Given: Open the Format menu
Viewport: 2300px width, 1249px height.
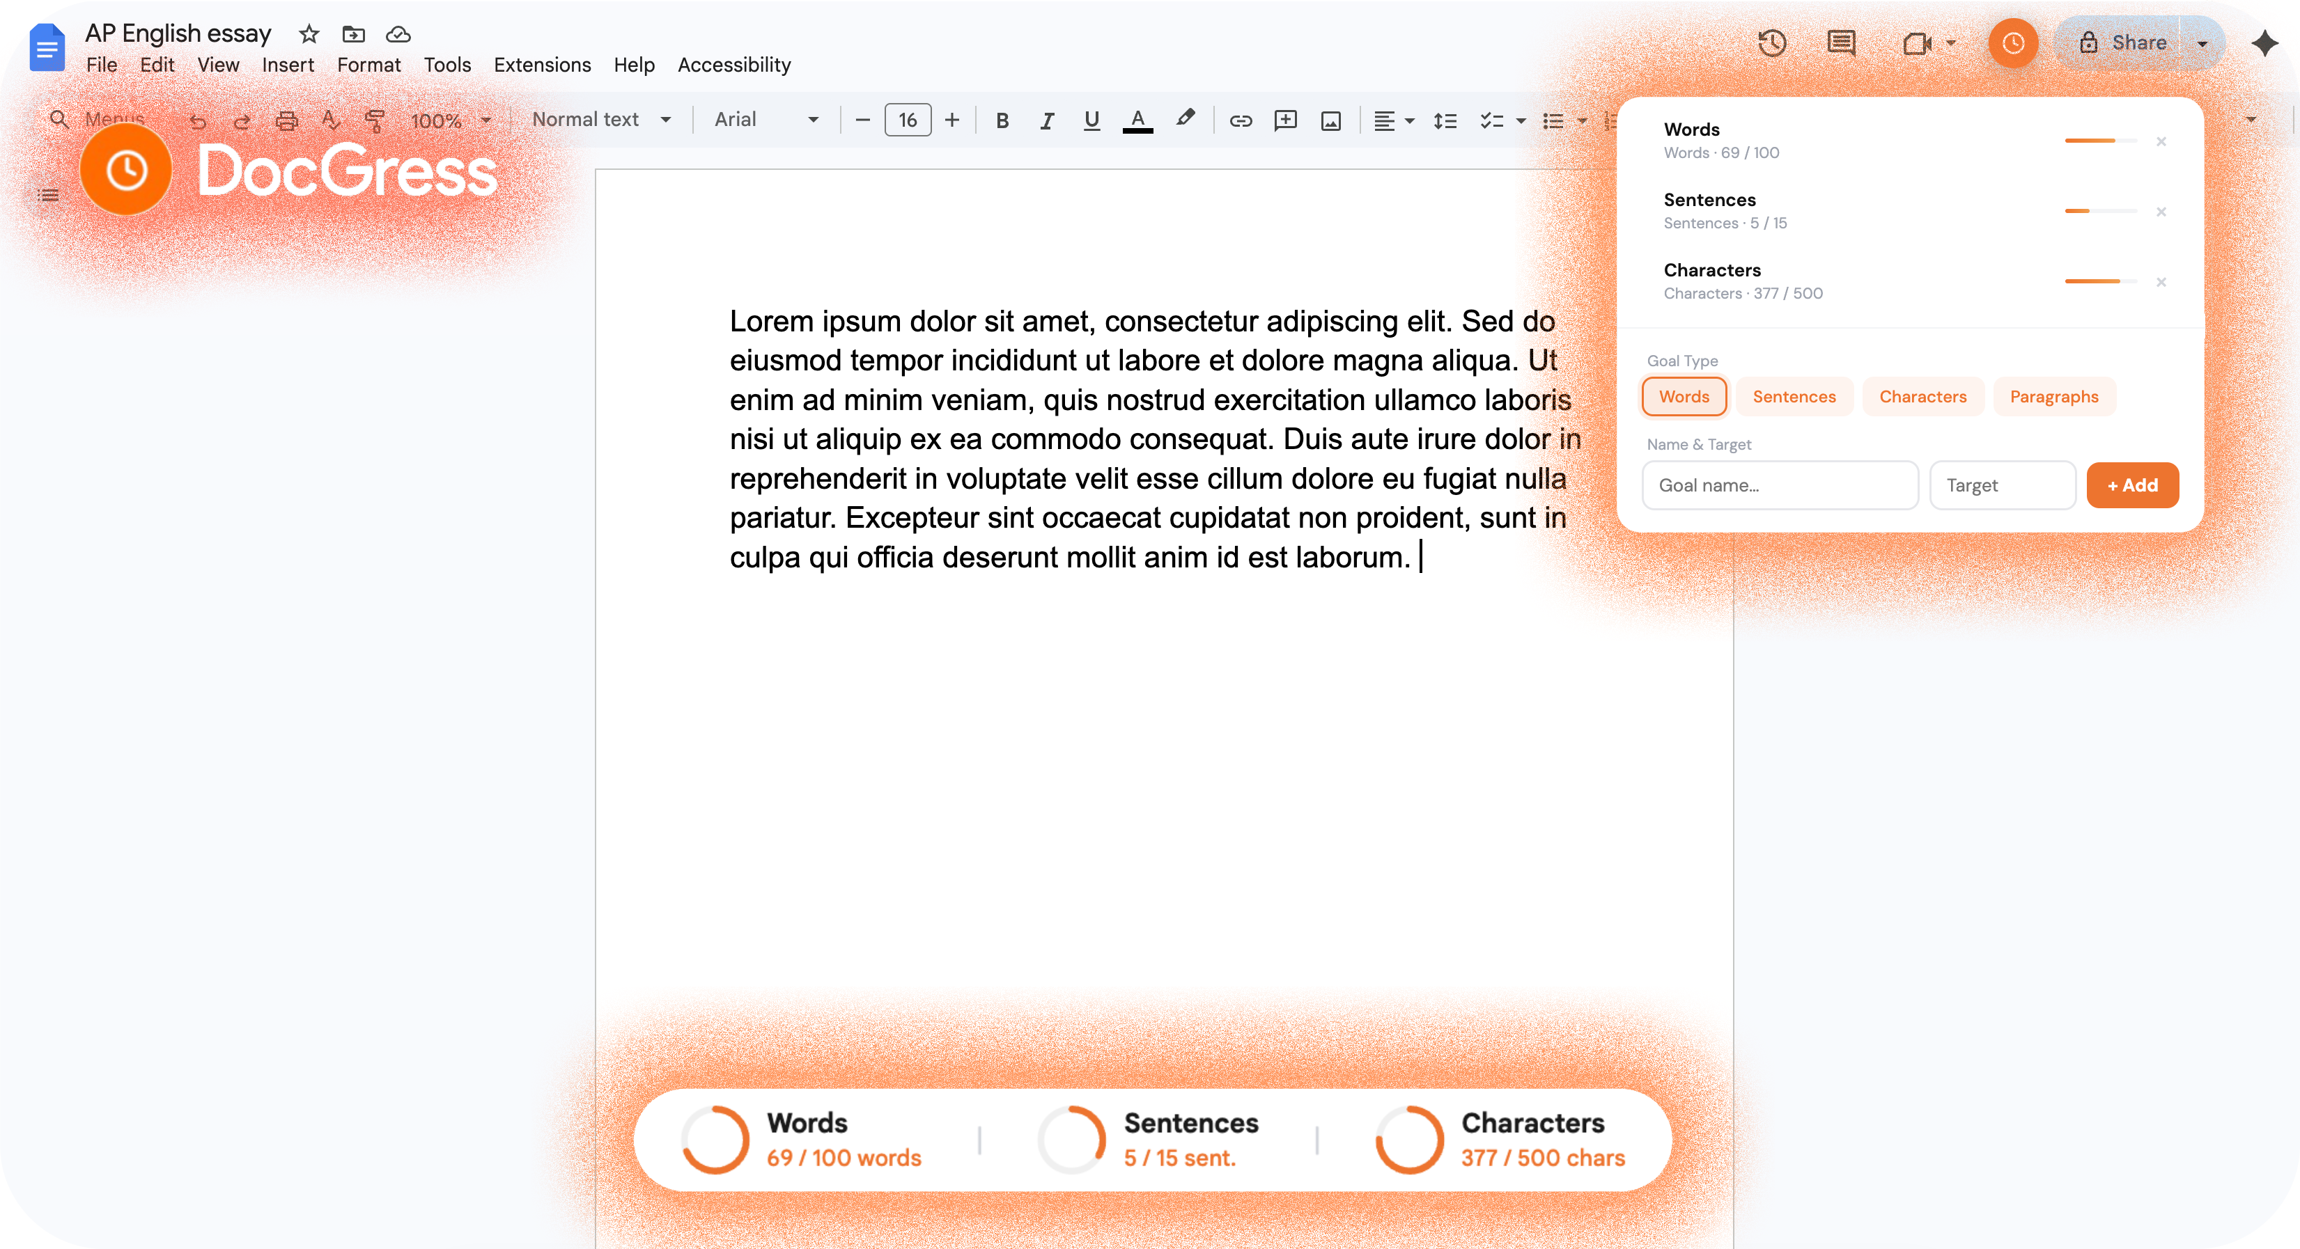Looking at the screenshot, I should [368, 65].
